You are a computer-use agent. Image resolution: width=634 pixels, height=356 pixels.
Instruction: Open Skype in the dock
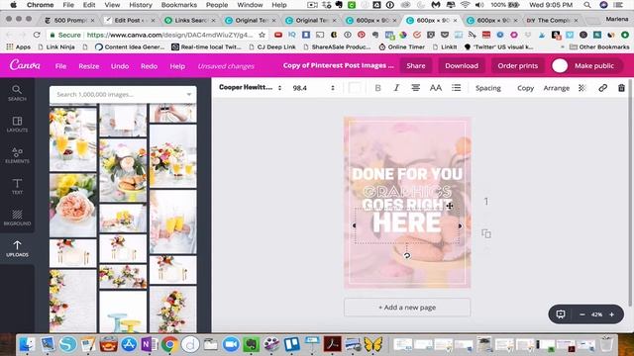tap(68, 344)
